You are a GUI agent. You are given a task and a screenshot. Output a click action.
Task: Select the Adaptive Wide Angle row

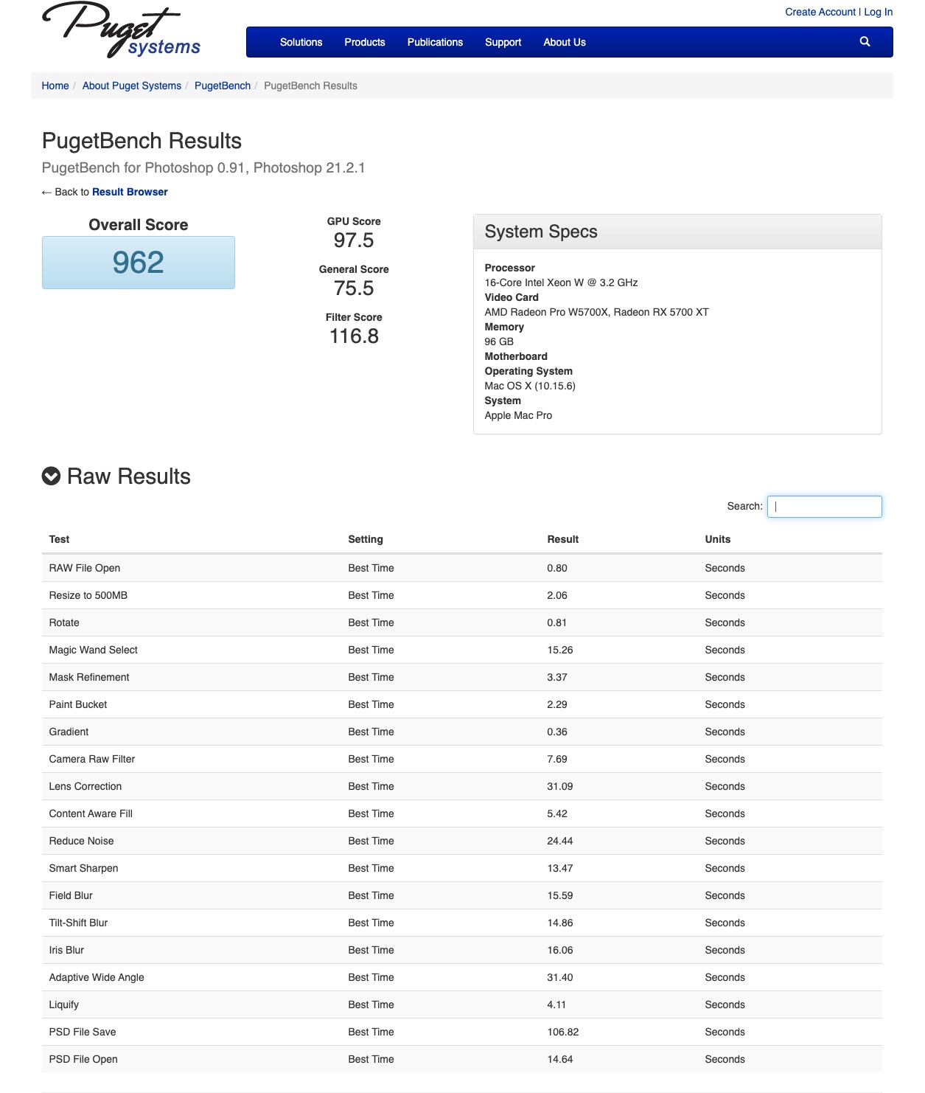(462, 977)
